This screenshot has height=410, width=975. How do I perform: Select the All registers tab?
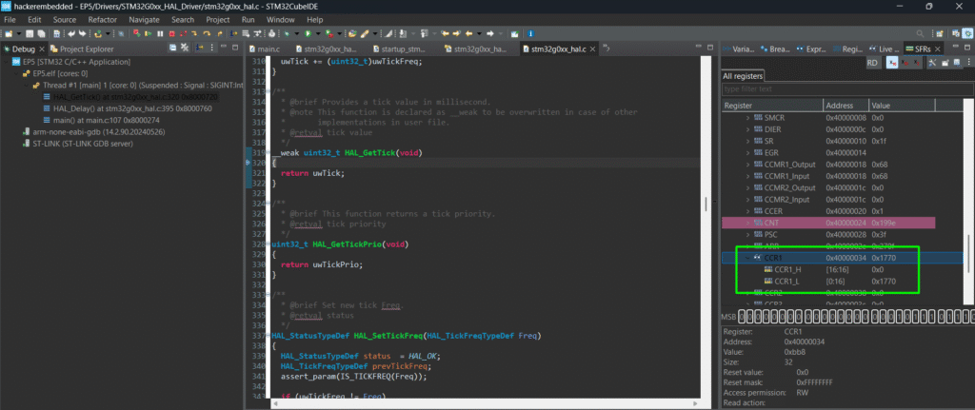743,76
